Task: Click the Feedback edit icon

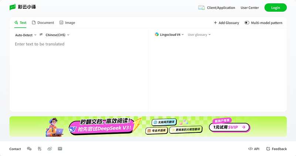Action: click(268, 149)
